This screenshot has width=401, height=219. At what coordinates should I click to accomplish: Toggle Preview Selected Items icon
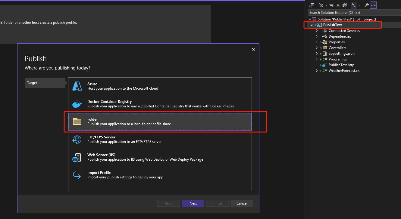pyautogui.click(x=373, y=5)
